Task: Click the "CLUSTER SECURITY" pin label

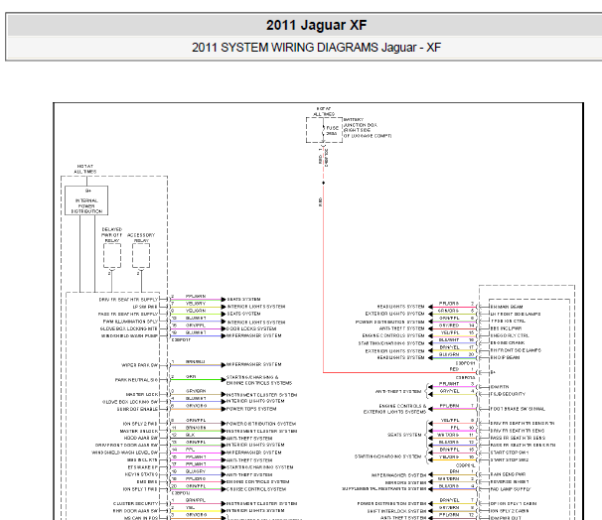Action: point(135,503)
